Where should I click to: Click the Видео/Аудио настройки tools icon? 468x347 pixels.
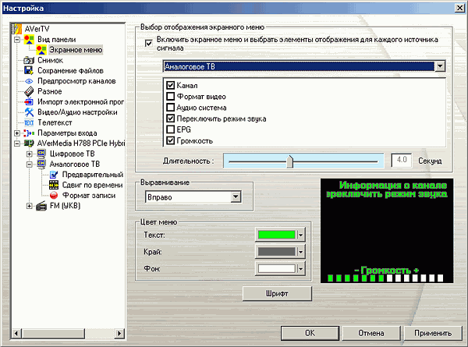coord(29,112)
